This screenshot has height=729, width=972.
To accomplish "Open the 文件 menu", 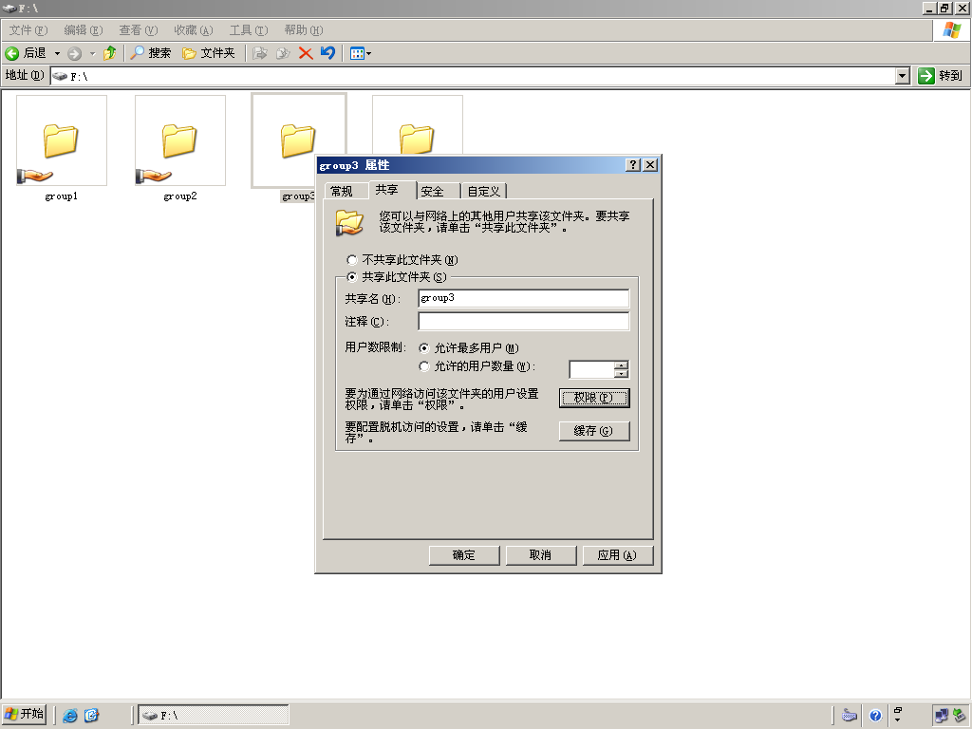I will (x=28, y=29).
